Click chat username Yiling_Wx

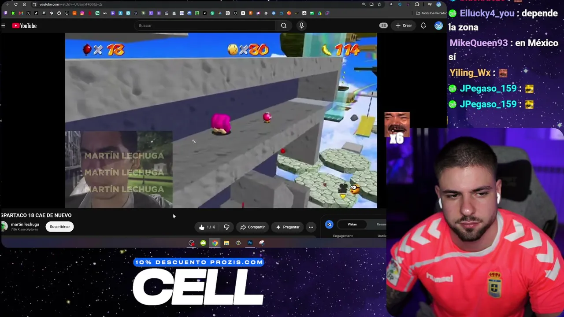pos(470,73)
